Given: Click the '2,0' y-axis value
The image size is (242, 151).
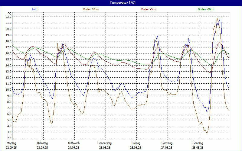Looking at the screenshot, I should 9,138.
